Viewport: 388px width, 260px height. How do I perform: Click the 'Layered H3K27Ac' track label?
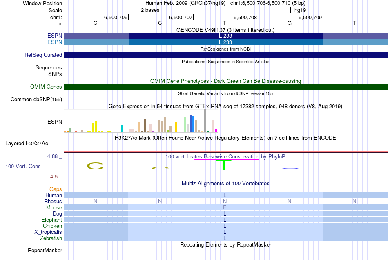point(27,144)
